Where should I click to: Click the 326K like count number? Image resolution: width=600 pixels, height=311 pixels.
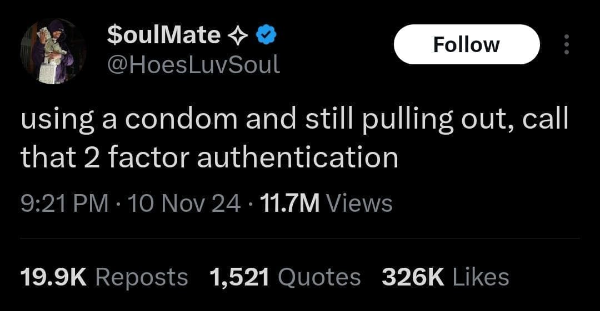point(413,277)
